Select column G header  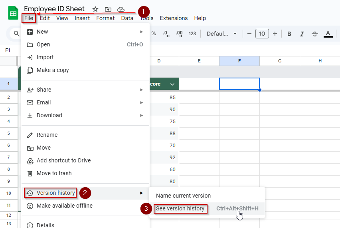280,61
